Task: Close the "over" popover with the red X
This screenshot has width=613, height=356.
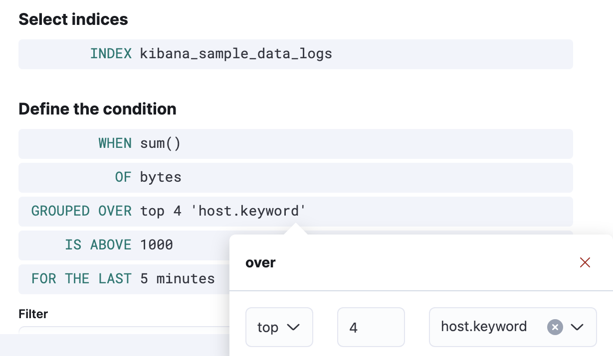Action: (585, 262)
